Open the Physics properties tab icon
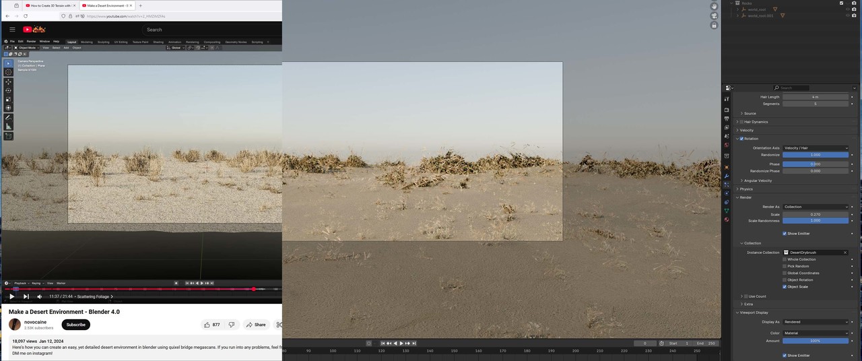862x361 pixels. (727, 193)
